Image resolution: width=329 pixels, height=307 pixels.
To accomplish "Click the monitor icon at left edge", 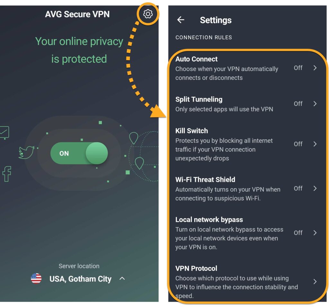I will (4, 133).
